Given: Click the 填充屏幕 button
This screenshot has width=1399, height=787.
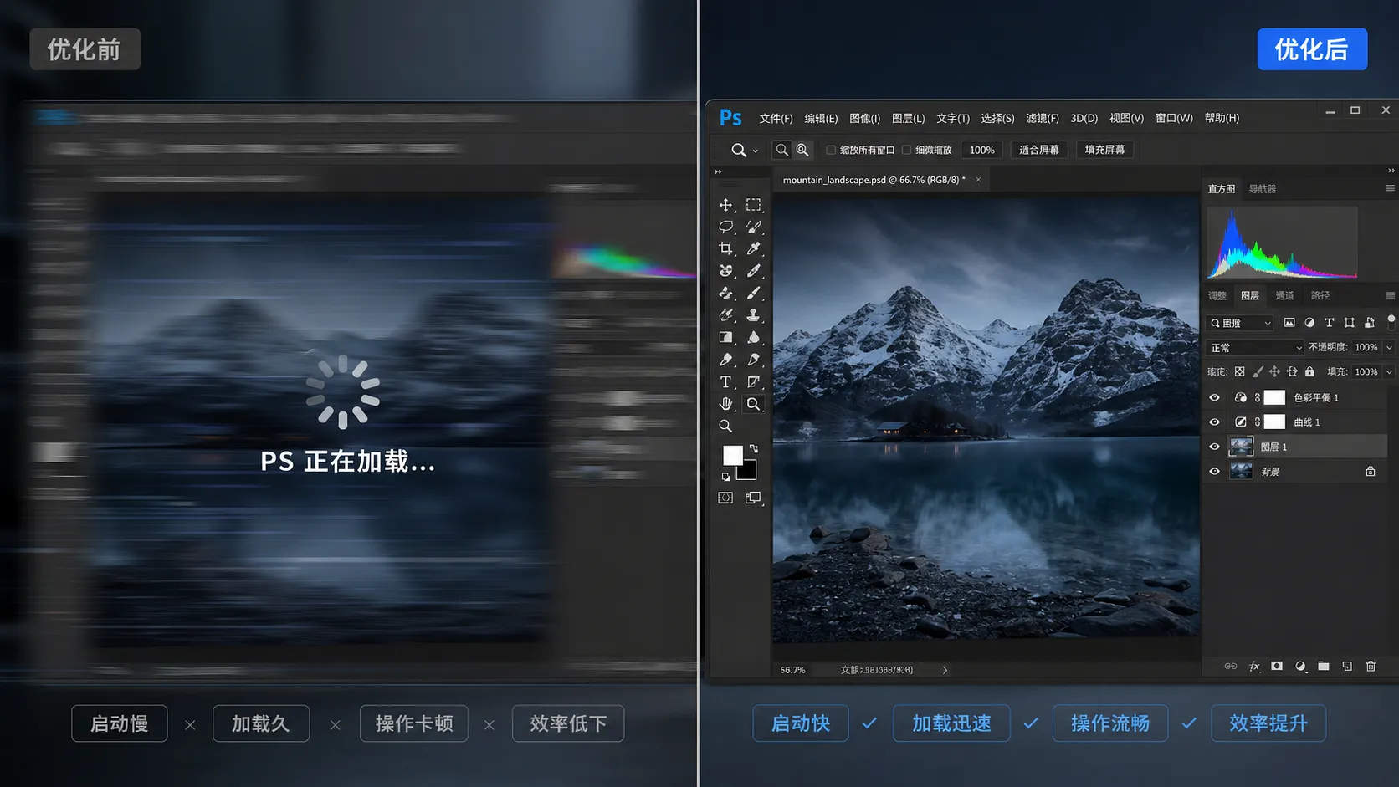Looking at the screenshot, I should click(1104, 150).
